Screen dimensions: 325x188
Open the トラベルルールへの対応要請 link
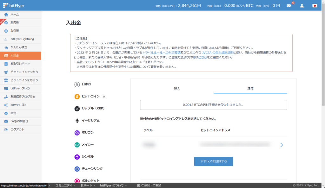pyautogui.click(x=161, y=53)
